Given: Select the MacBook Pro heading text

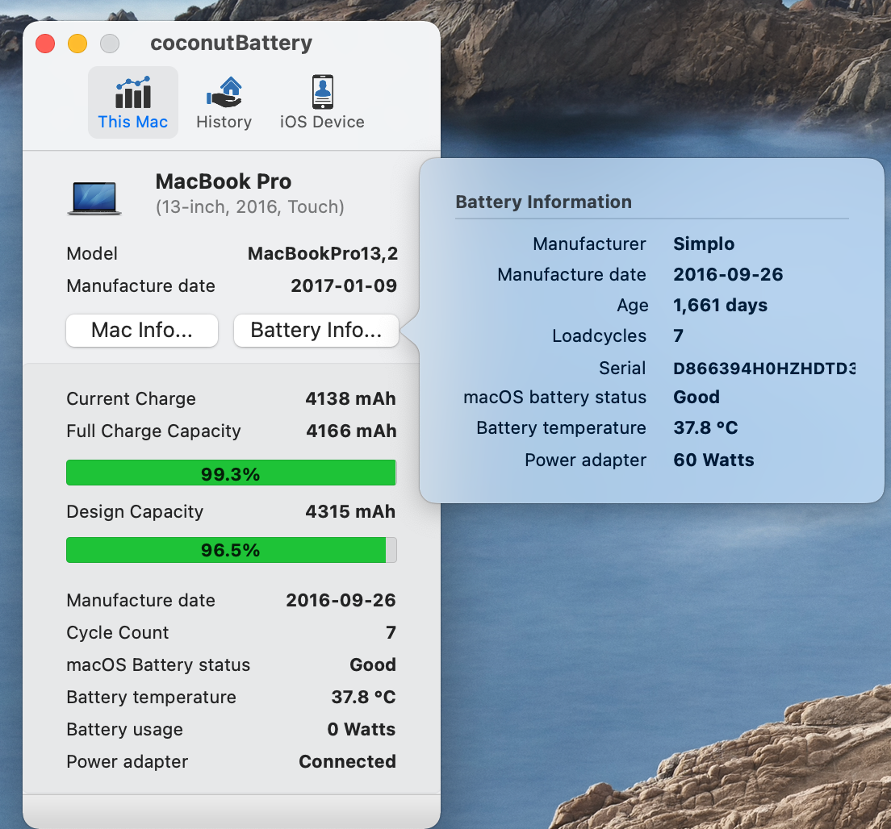Looking at the screenshot, I should pos(224,181).
